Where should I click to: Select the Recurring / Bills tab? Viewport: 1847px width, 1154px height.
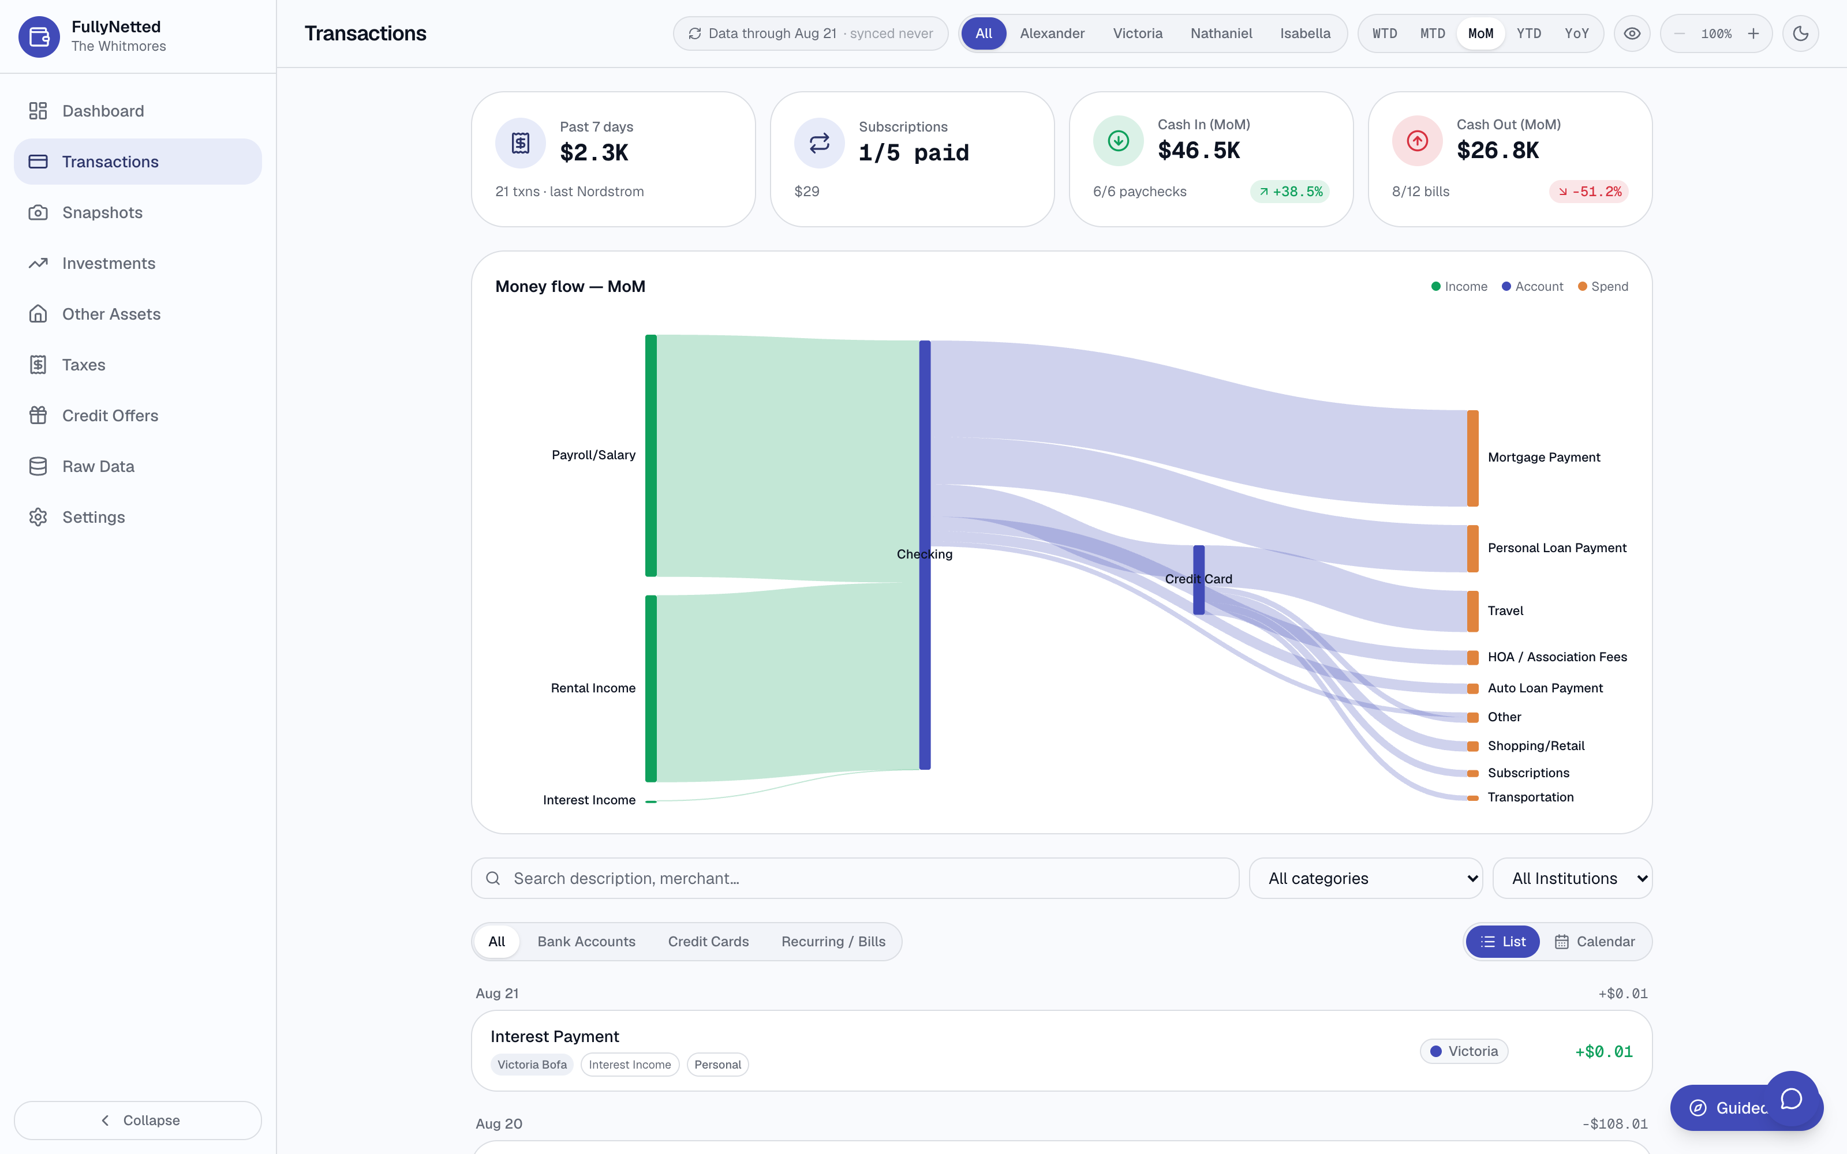[833, 942]
